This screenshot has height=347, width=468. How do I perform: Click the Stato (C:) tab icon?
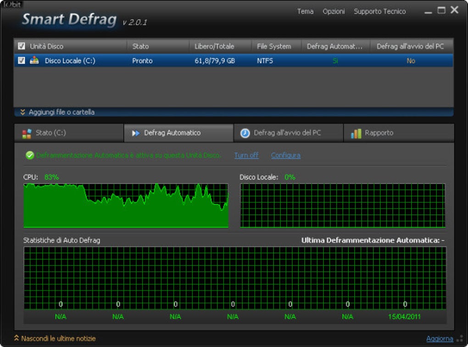click(x=27, y=133)
